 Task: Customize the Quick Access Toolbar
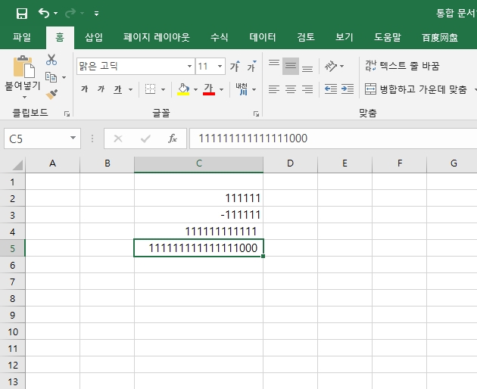[x=96, y=14]
